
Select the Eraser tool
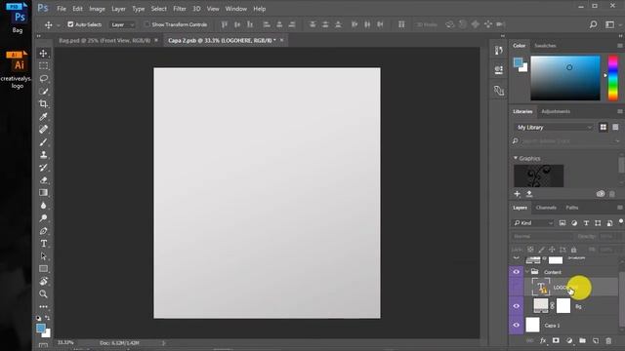click(43, 179)
